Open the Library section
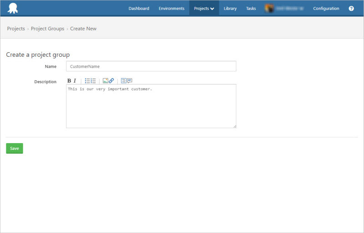The width and height of the screenshot is (364, 233). click(230, 9)
